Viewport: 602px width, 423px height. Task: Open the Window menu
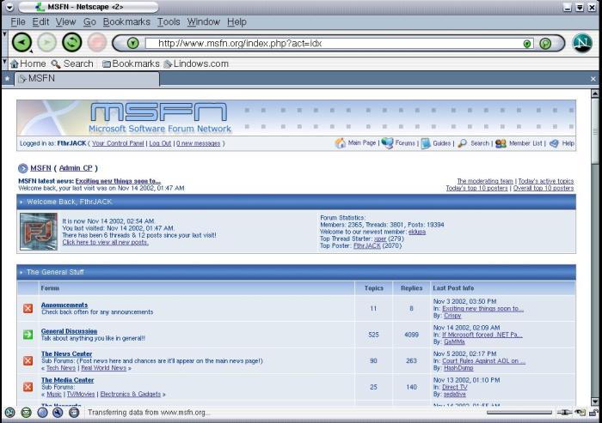tap(204, 21)
